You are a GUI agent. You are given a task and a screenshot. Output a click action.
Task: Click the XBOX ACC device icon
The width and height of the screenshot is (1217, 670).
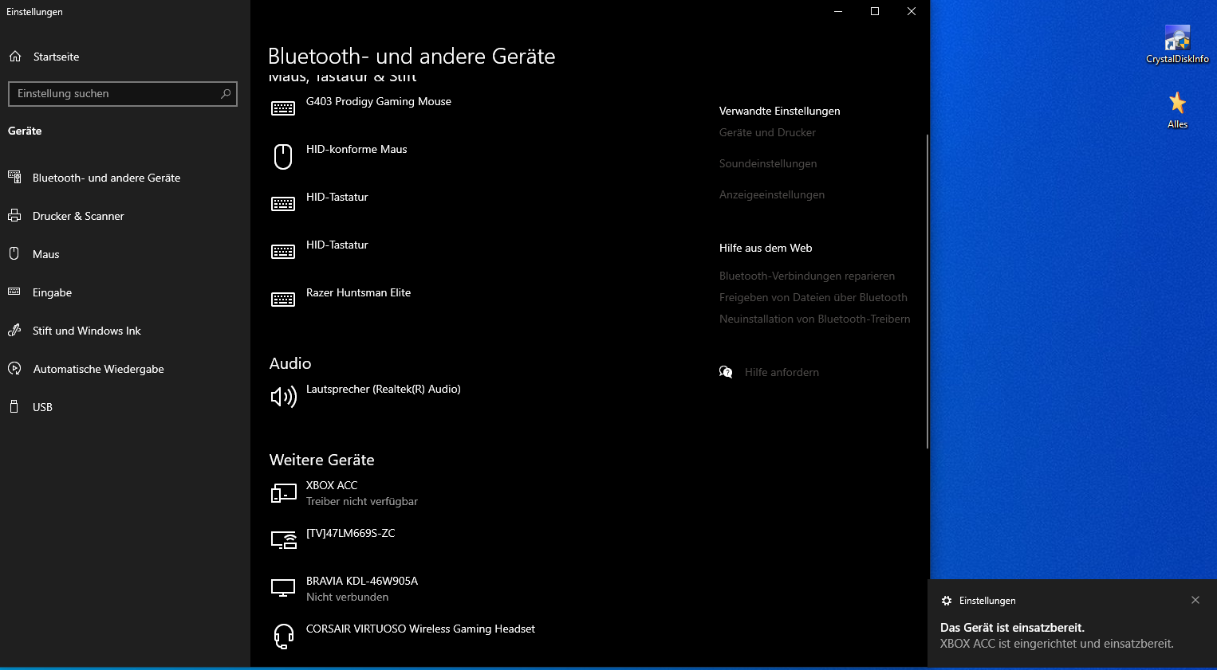283,493
